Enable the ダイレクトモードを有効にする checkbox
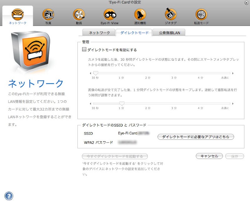 click(x=84, y=49)
